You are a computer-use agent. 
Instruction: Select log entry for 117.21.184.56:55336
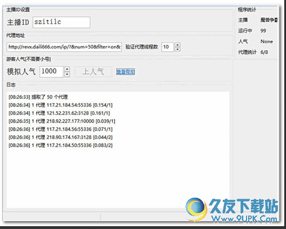(61, 129)
